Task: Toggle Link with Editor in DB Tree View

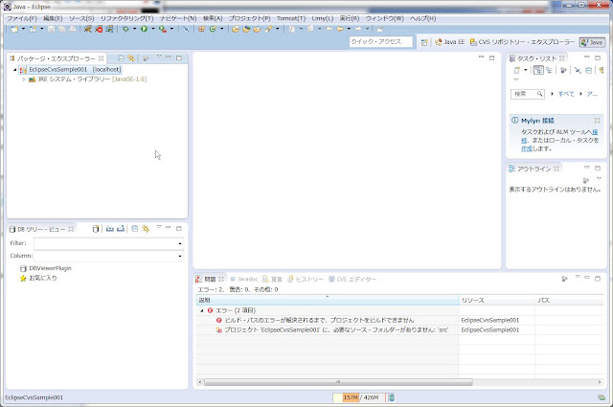Action: click(x=146, y=229)
